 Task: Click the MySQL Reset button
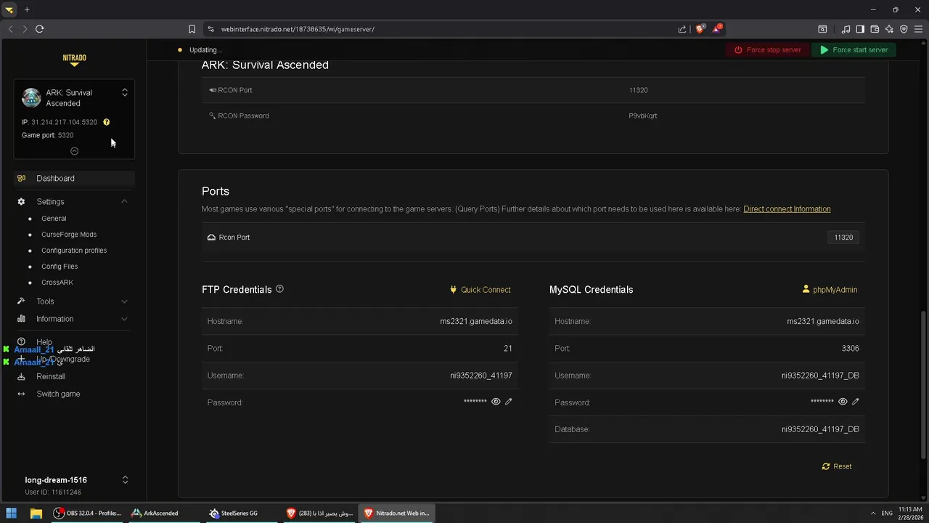(x=837, y=466)
